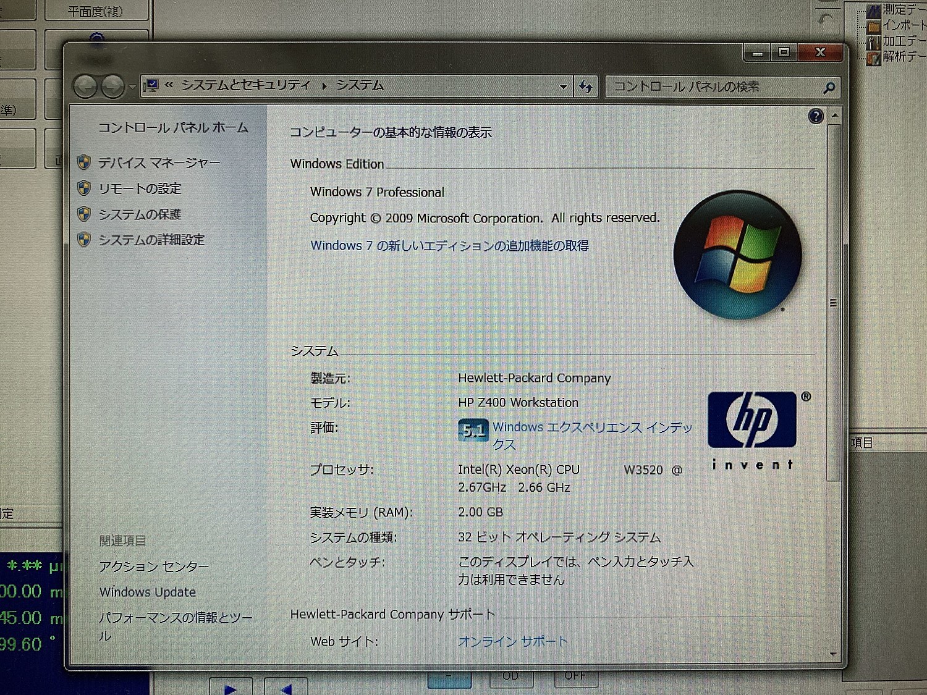Open the address bar history dropdown arrow
Image resolution: width=927 pixels, height=695 pixels.
563,87
